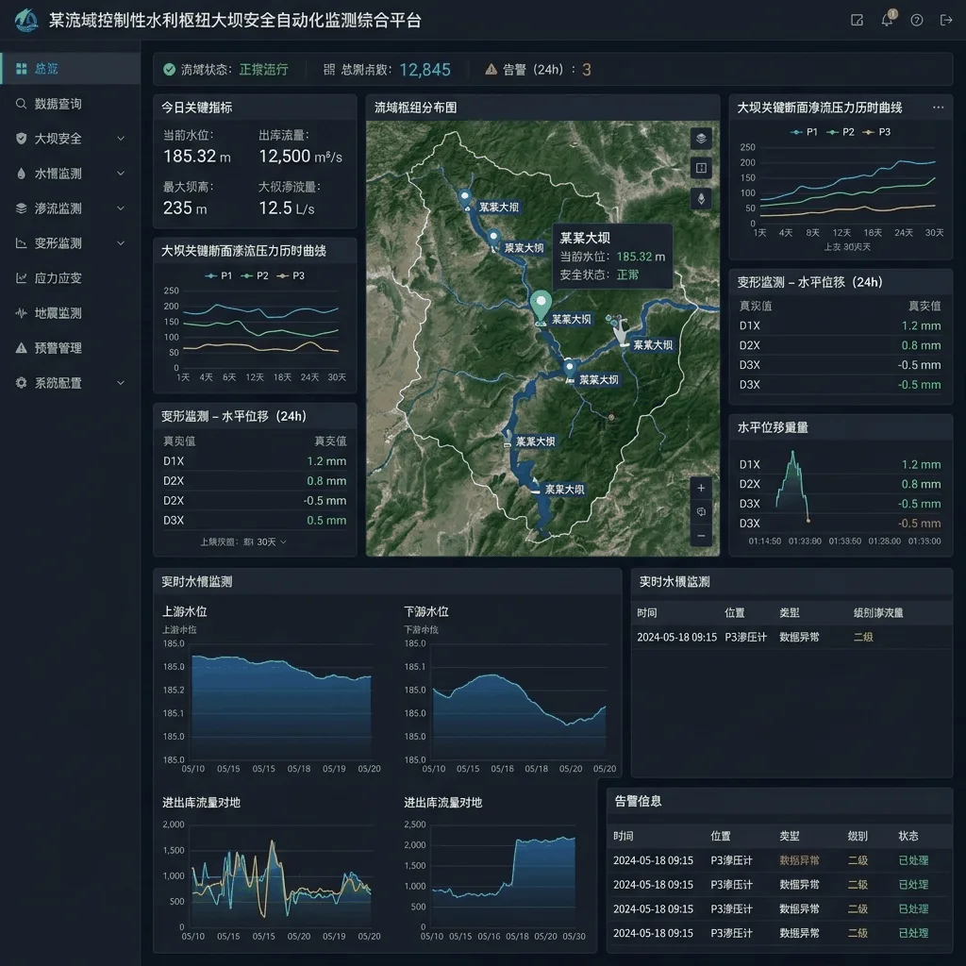The image size is (966, 966).
Task: Toggle P1 series in the chart with the three-dot menu
Action: 804,132
